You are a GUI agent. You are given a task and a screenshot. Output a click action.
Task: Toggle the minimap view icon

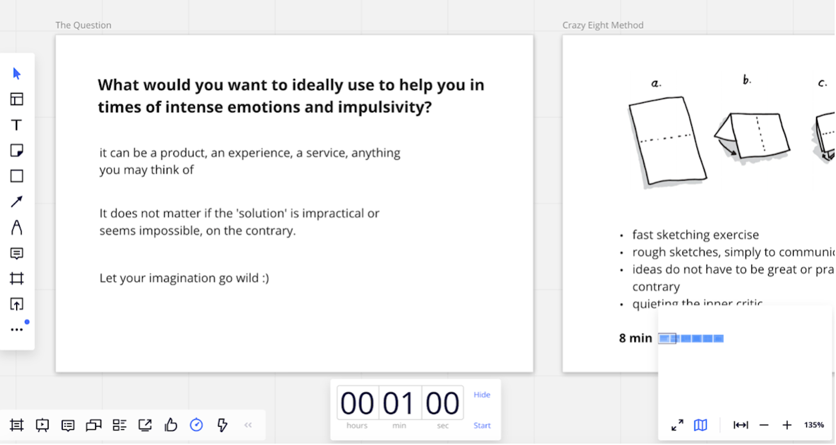click(701, 425)
